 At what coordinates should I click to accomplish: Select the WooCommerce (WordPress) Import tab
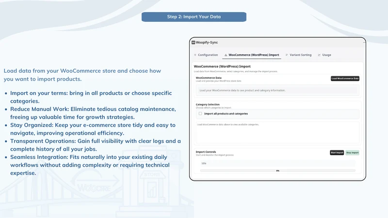click(x=252, y=55)
